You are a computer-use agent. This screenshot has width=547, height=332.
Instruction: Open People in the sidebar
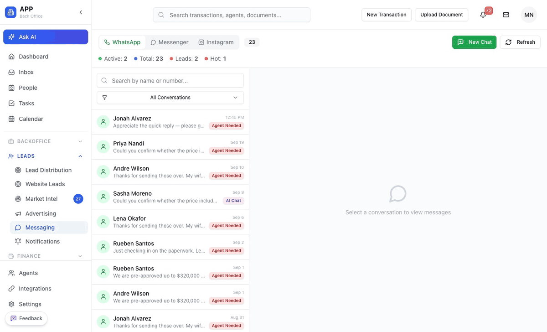pos(46,88)
